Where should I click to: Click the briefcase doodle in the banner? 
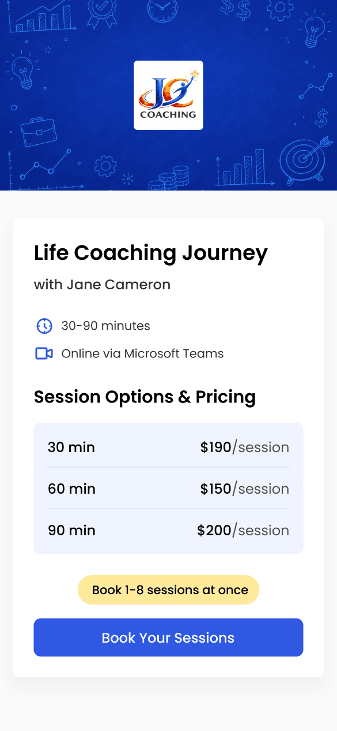[39, 132]
